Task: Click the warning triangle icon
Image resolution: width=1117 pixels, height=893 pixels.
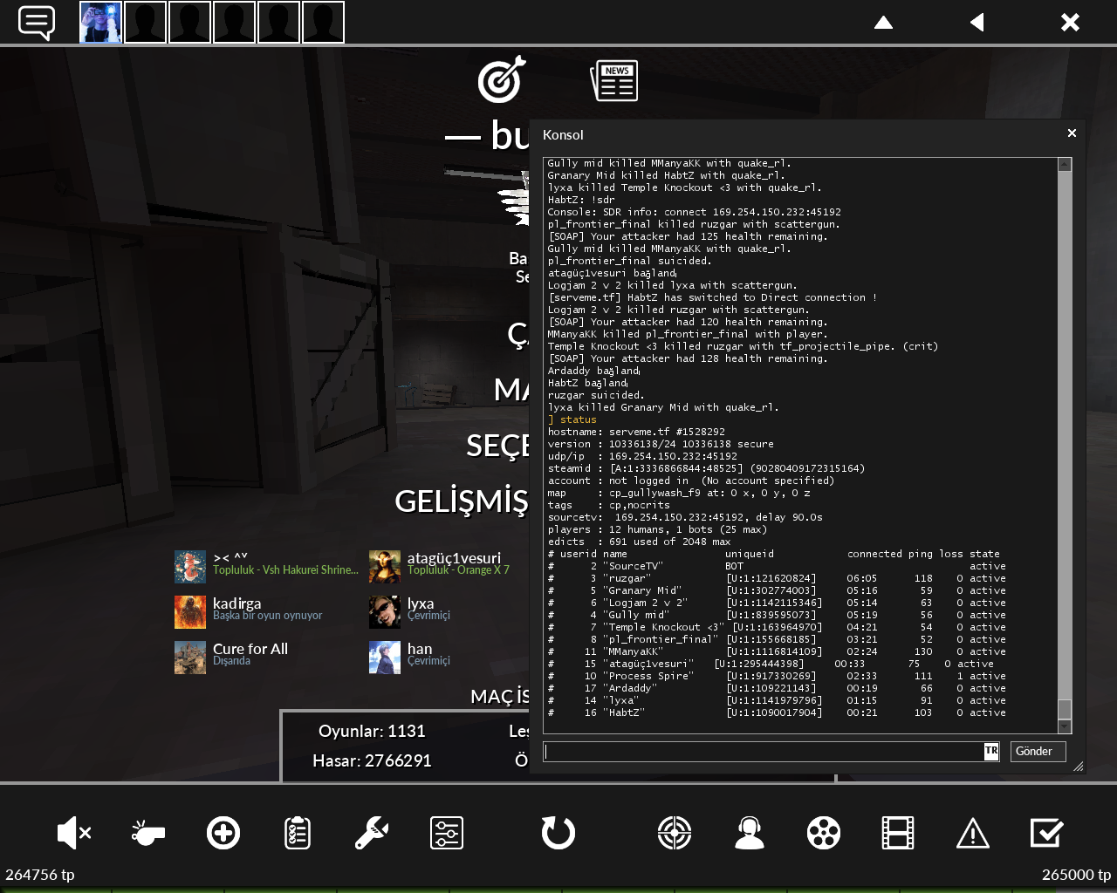Action: click(972, 833)
